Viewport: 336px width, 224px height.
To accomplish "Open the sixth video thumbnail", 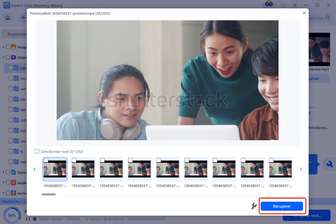I will (x=196, y=169).
